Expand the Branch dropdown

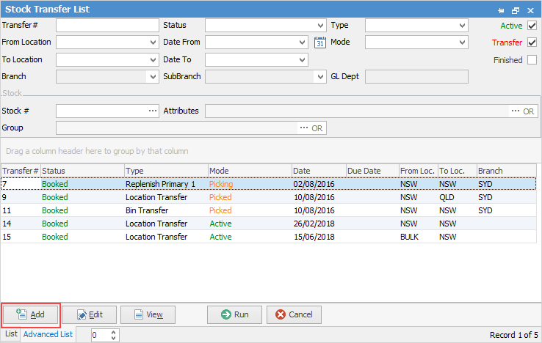pyautogui.click(x=153, y=77)
